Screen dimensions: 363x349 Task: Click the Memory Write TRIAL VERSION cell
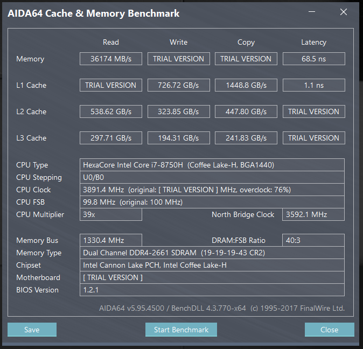178,59
